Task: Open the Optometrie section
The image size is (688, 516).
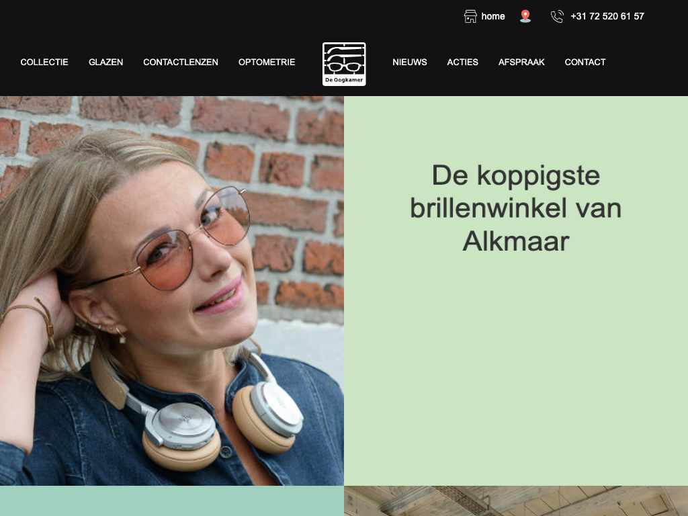Action: (x=267, y=62)
